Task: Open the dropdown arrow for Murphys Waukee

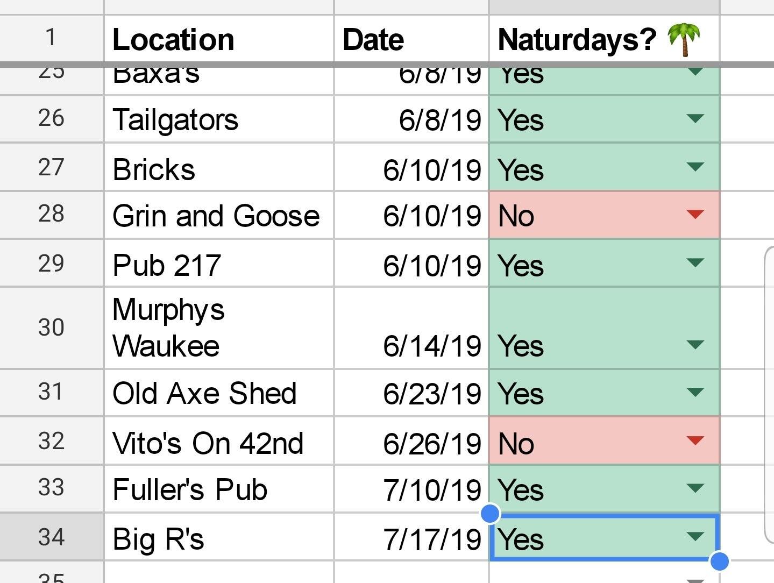Action: (x=695, y=345)
